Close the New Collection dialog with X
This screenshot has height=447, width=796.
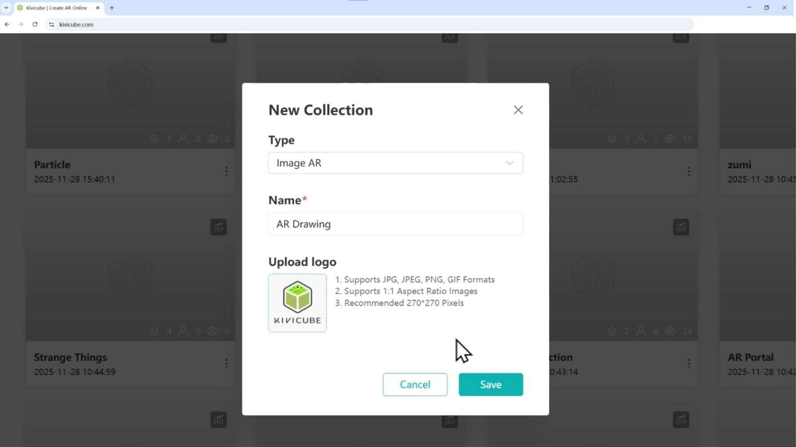tap(518, 110)
